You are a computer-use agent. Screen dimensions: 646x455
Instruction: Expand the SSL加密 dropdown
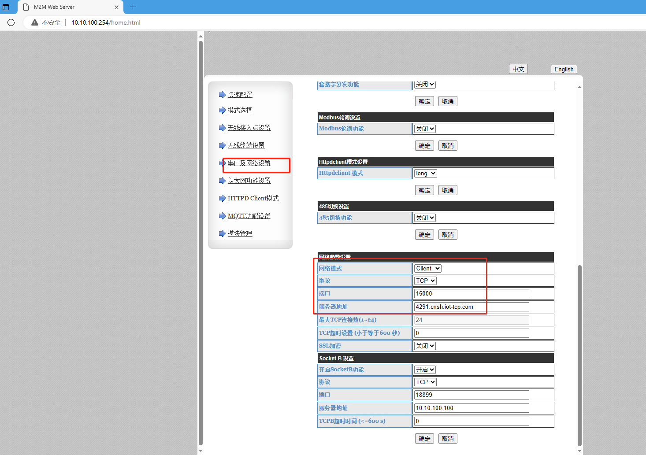pos(425,346)
